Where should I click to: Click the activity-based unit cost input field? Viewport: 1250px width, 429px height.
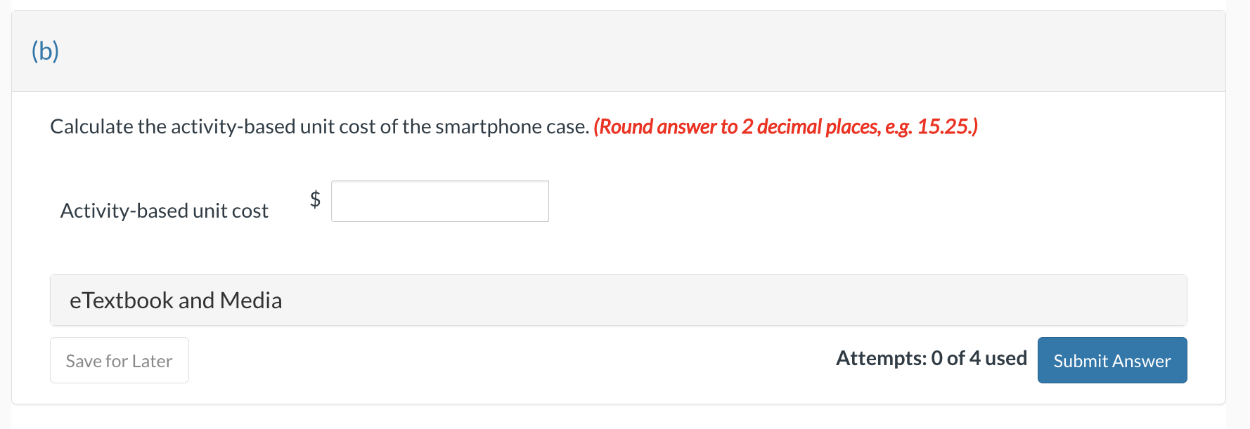tap(439, 202)
